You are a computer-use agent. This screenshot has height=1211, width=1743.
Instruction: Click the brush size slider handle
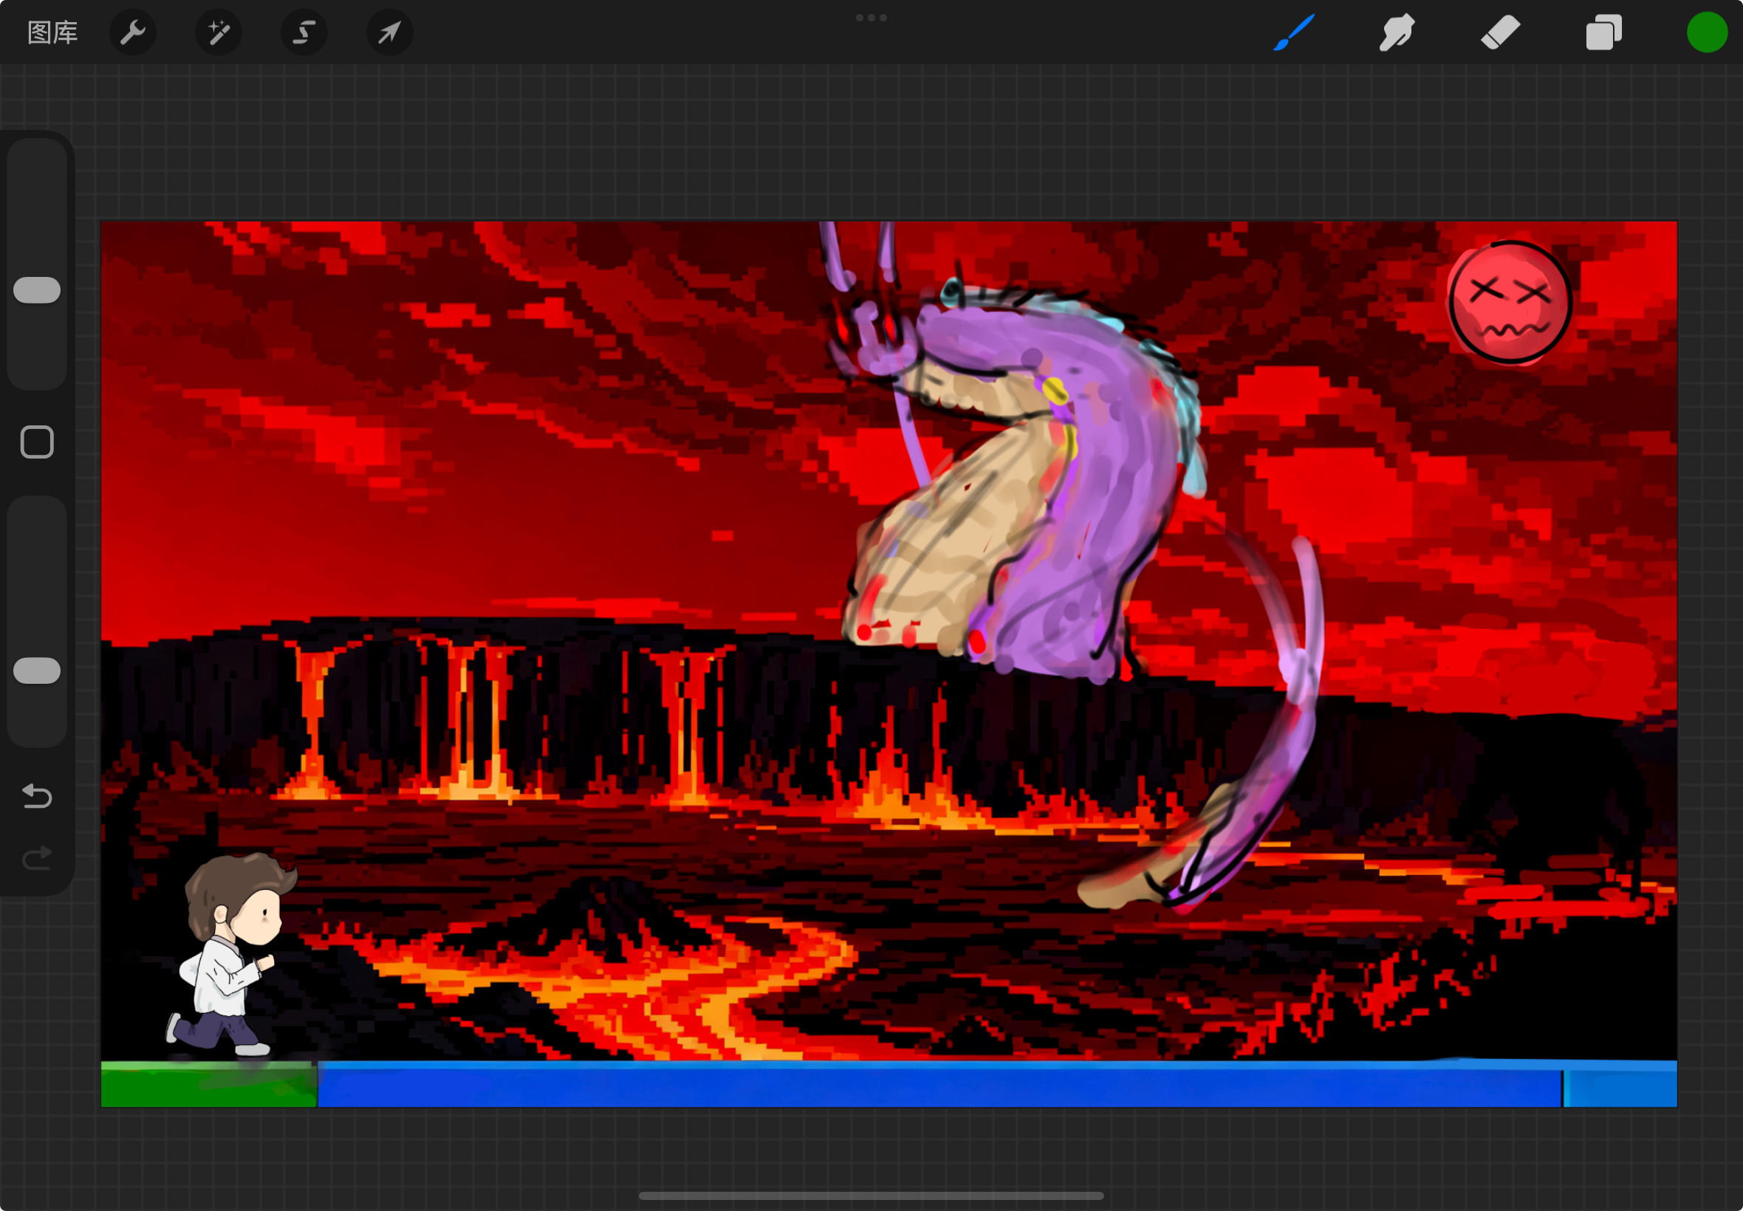[36, 290]
